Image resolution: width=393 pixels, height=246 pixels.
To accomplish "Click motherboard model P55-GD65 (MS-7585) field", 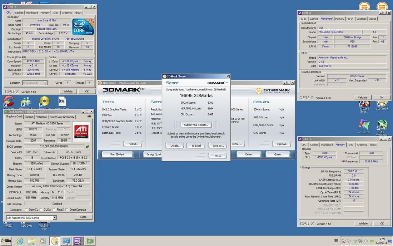I will [340, 32].
